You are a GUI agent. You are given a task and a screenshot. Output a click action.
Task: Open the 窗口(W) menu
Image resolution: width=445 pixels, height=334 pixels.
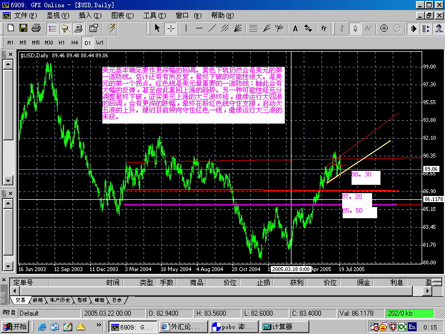click(189, 16)
